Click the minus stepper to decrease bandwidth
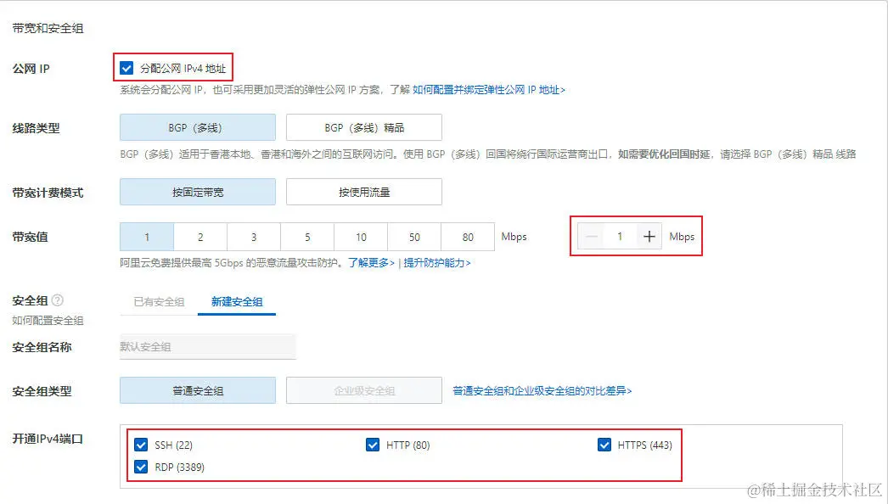This screenshot has width=888, height=504. [592, 236]
